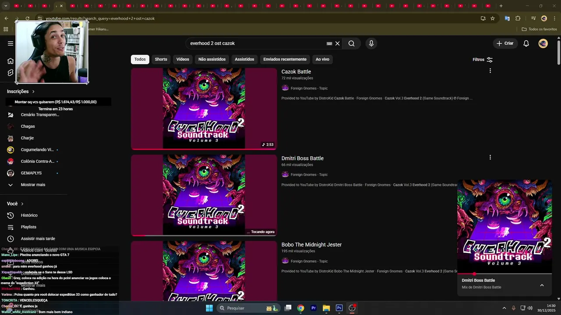Screen dimensions: 561x315
Task: Show hidden system tray icons
Action: coord(504,308)
